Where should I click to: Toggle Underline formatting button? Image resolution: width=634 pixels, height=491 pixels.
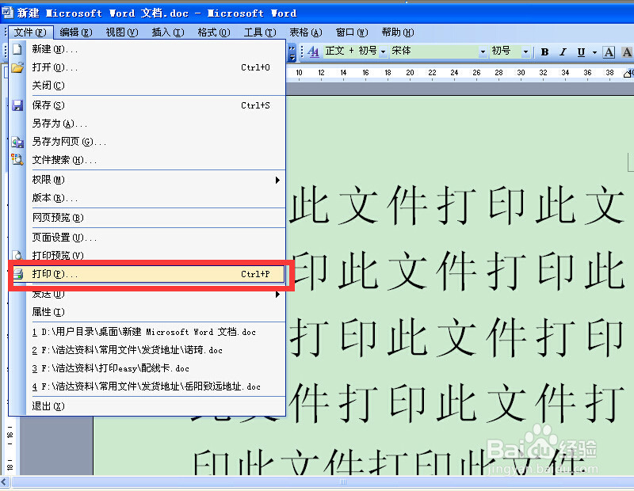coord(581,51)
